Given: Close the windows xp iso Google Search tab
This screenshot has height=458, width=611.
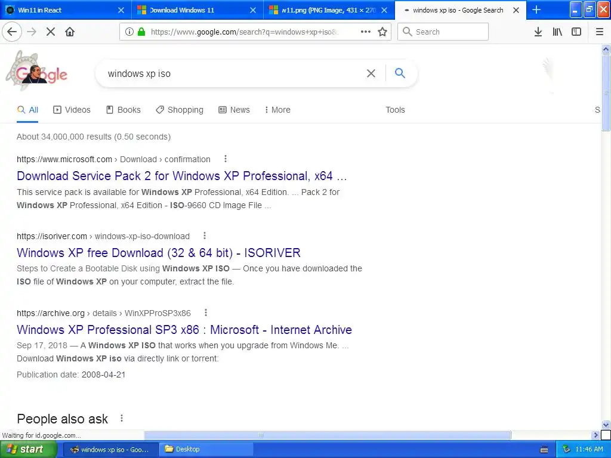Looking at the screenshot, I should 516,10.
